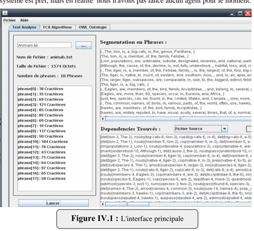
Task: Click dependency line 'det(lion-3, The-2)'
Action: (176, 137)
